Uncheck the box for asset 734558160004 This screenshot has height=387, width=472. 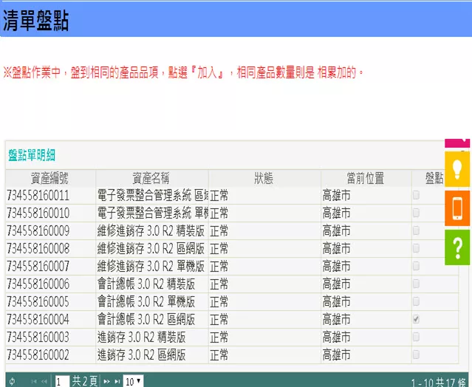[416, 320]
